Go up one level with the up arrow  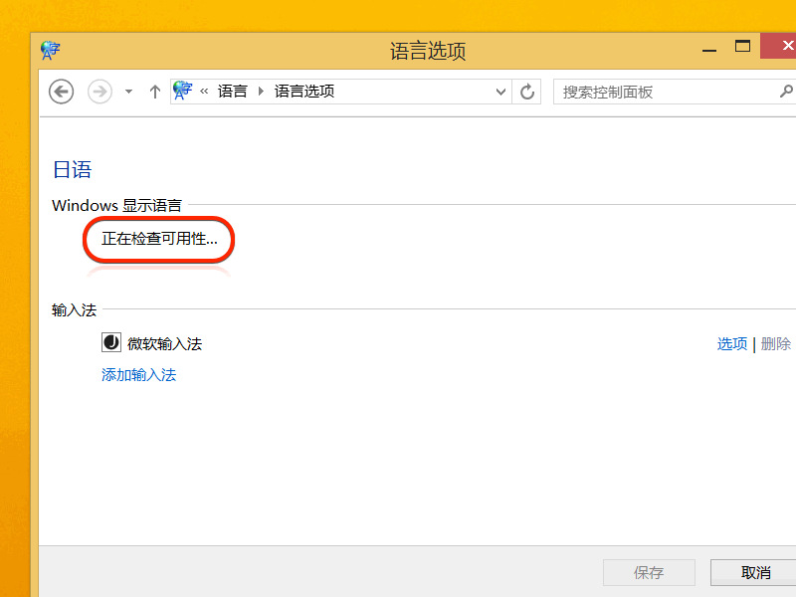[154, 92]
